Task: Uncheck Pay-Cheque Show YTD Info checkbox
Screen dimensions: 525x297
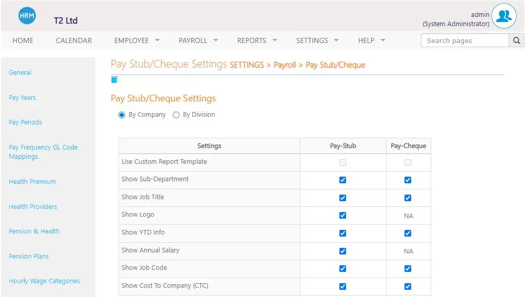Action: (408, 233)
